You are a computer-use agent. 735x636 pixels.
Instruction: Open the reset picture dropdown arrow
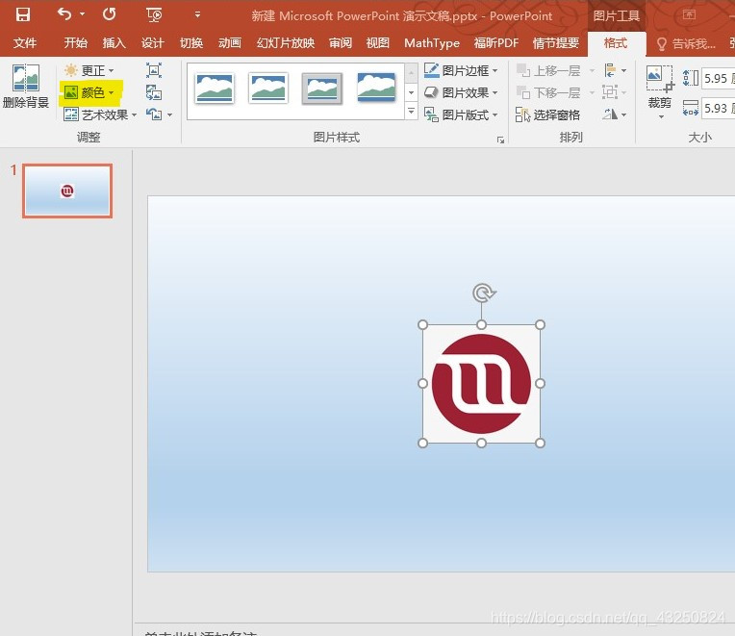tap(169, 114)
